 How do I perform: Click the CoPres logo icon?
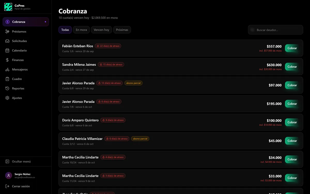point(8,7)
